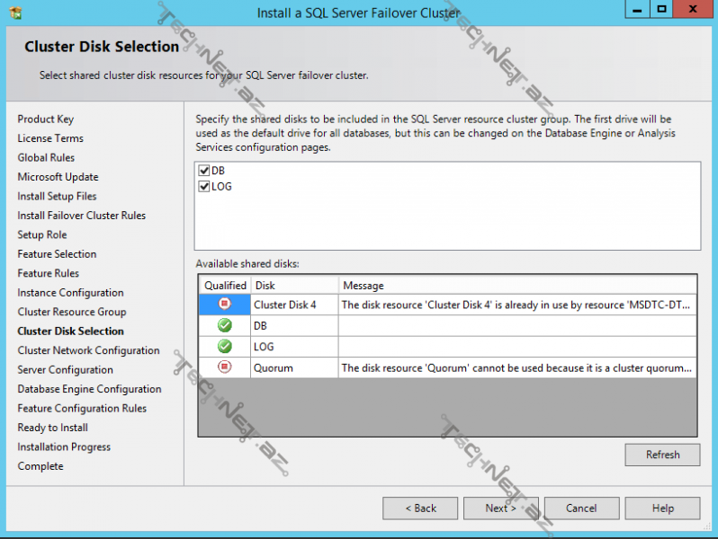Click the red blocked icon for Cluster Disk 4
718x539 pixels.
pyautogui.click(x=225, y=305)
